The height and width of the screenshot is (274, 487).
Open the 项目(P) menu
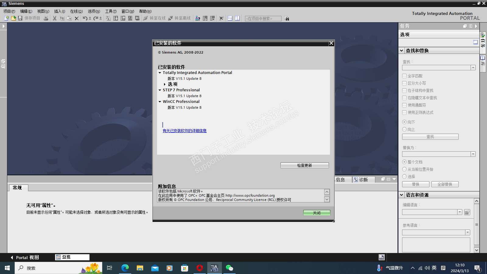point(9,11)
